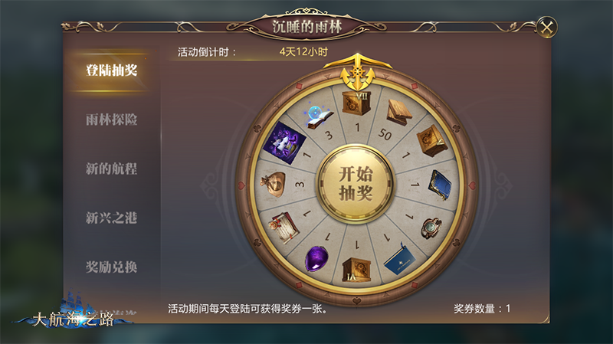Click the 奖券数量 ticket counter
The width and height of the screenshot is (613, 344).
click(482, 309)
